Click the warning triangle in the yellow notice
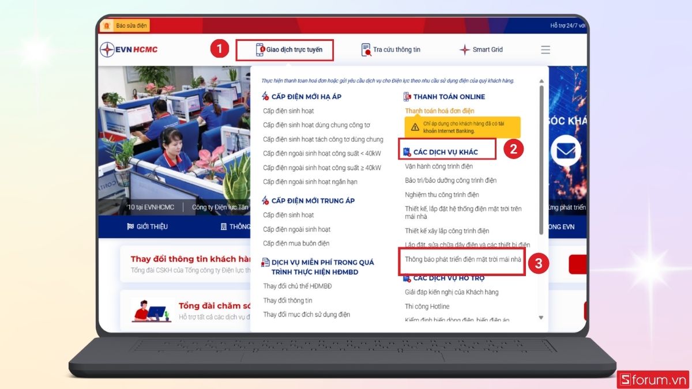The image size is (692, 389). tap(415, 127)
